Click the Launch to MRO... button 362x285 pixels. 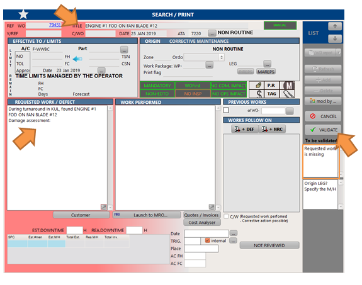(x=147, y=215)
